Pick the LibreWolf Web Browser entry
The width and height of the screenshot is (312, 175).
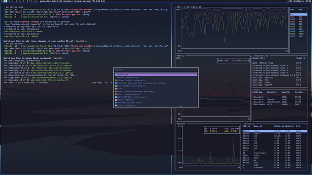[156, 97]
